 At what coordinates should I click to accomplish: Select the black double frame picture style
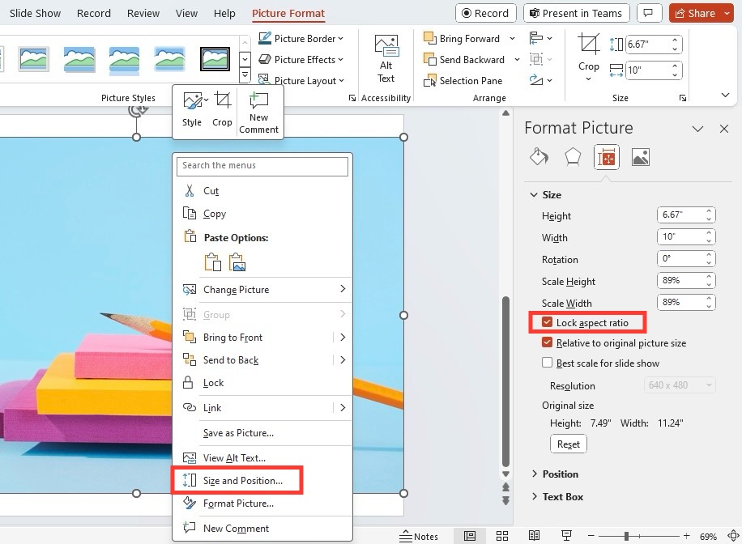tap(215, 59)
